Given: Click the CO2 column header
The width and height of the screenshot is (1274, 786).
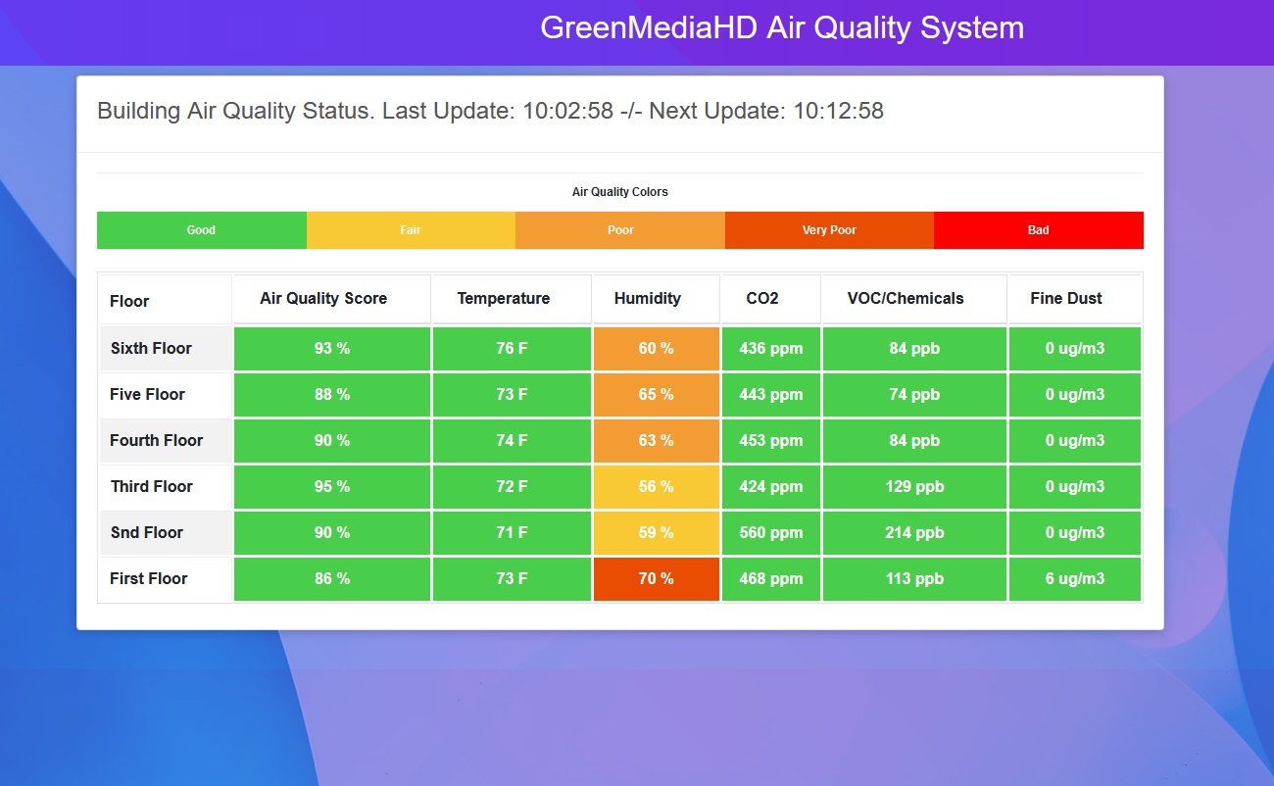Looking at the screenshot, I should point(771,299).
